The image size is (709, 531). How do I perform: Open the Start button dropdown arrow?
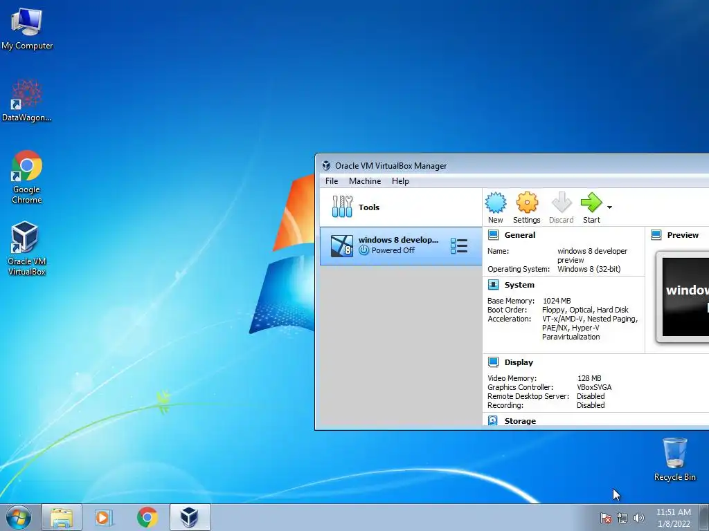point(609,207)
